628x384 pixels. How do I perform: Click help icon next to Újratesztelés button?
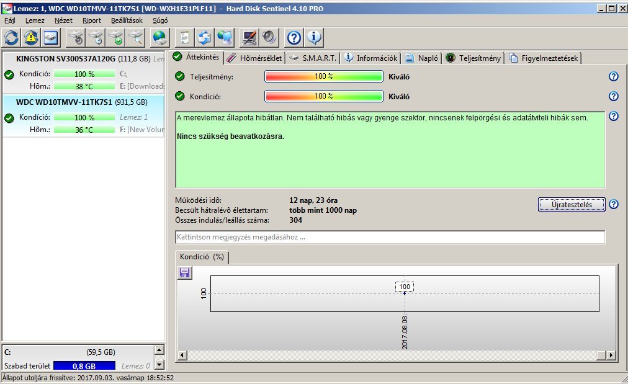pyautogui.click(x=614, y=204)
